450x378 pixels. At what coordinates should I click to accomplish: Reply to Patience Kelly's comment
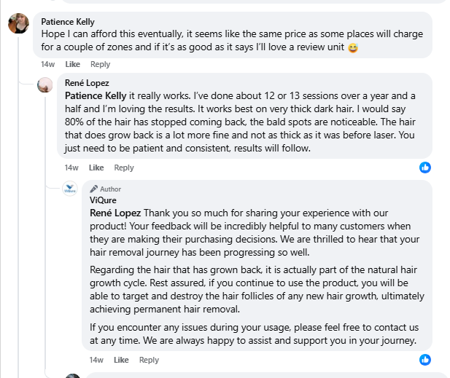[100, 65]
